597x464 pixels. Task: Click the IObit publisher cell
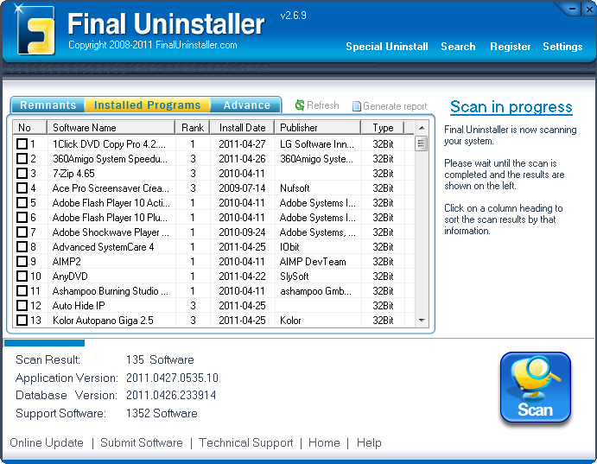[x=289, y=247]
